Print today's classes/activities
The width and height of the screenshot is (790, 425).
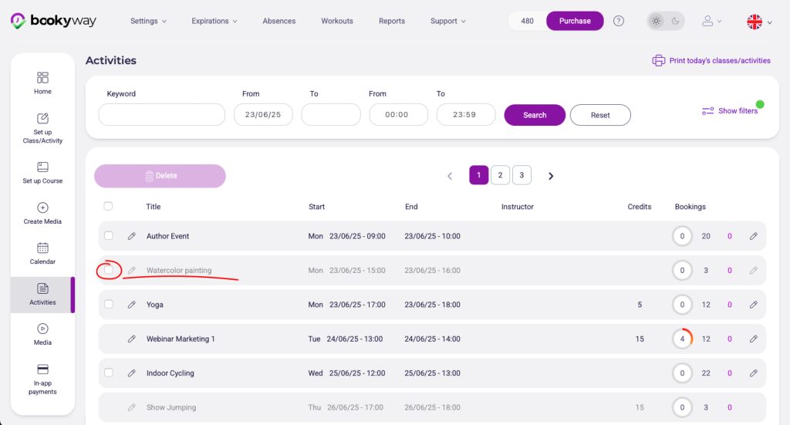tap(711, 60)
